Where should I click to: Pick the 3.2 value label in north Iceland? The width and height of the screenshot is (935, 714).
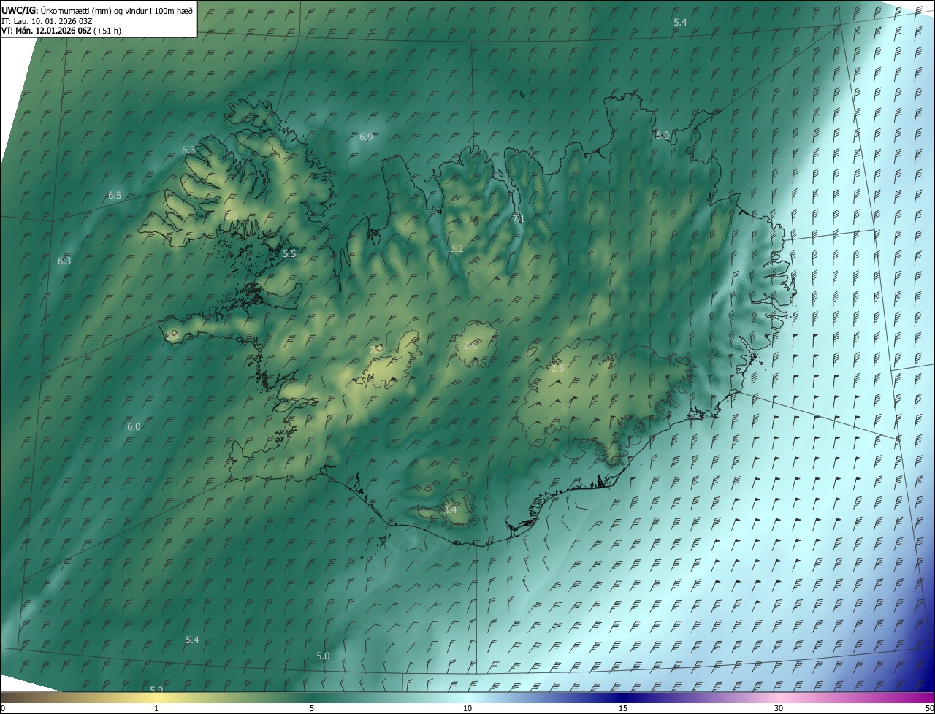[457, 249]
